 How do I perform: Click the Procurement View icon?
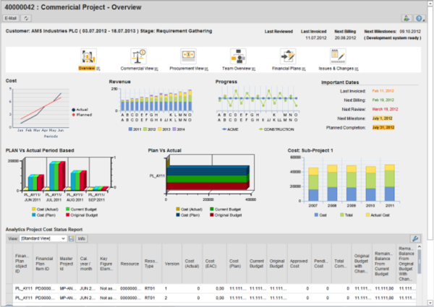[189, 56]
